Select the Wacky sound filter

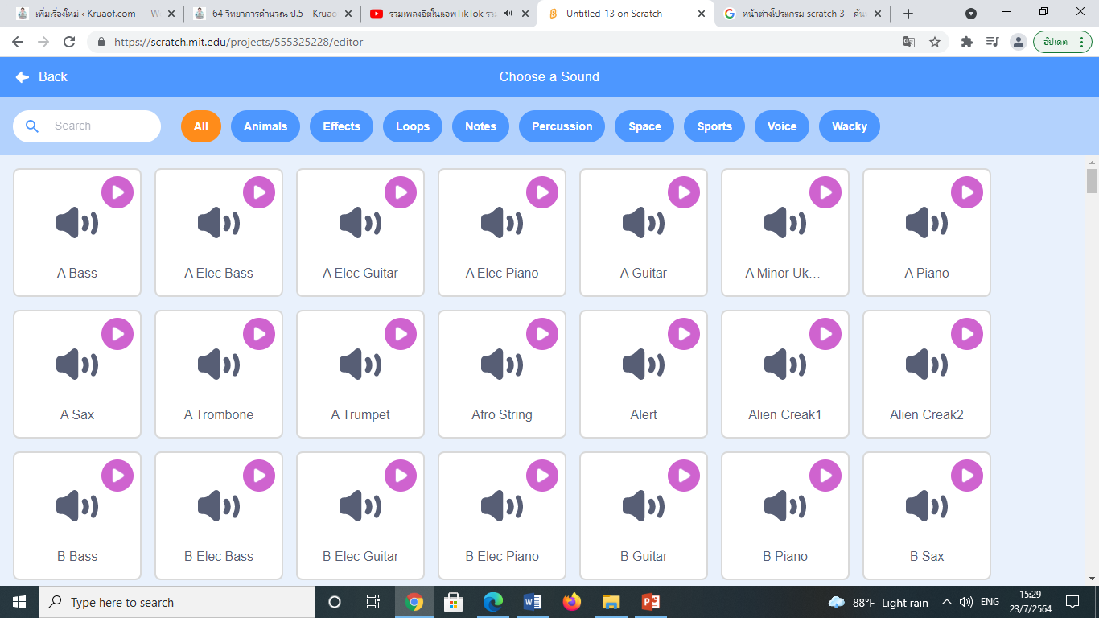click(849, 126)
